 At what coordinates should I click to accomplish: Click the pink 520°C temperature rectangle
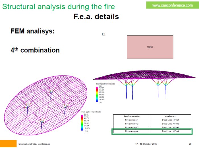tap(150, 47)
